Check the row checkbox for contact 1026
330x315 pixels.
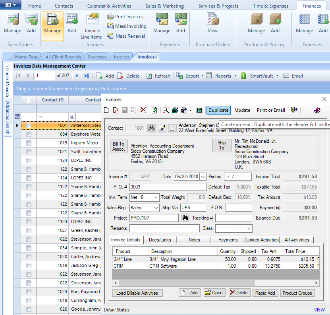(x=29, y=309)
